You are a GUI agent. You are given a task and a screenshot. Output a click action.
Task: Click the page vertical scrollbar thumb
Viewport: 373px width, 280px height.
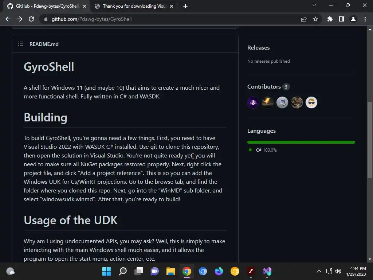pyautogui.click(x=370, y=140)
